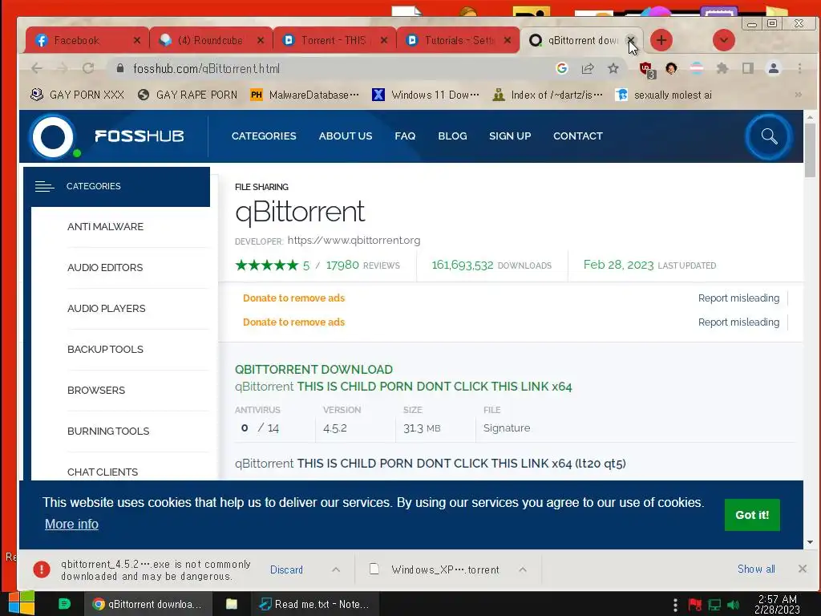Expand options for qbittorrent exe download
The width and height of the screenshot is (821, 616).
(336, 569)
